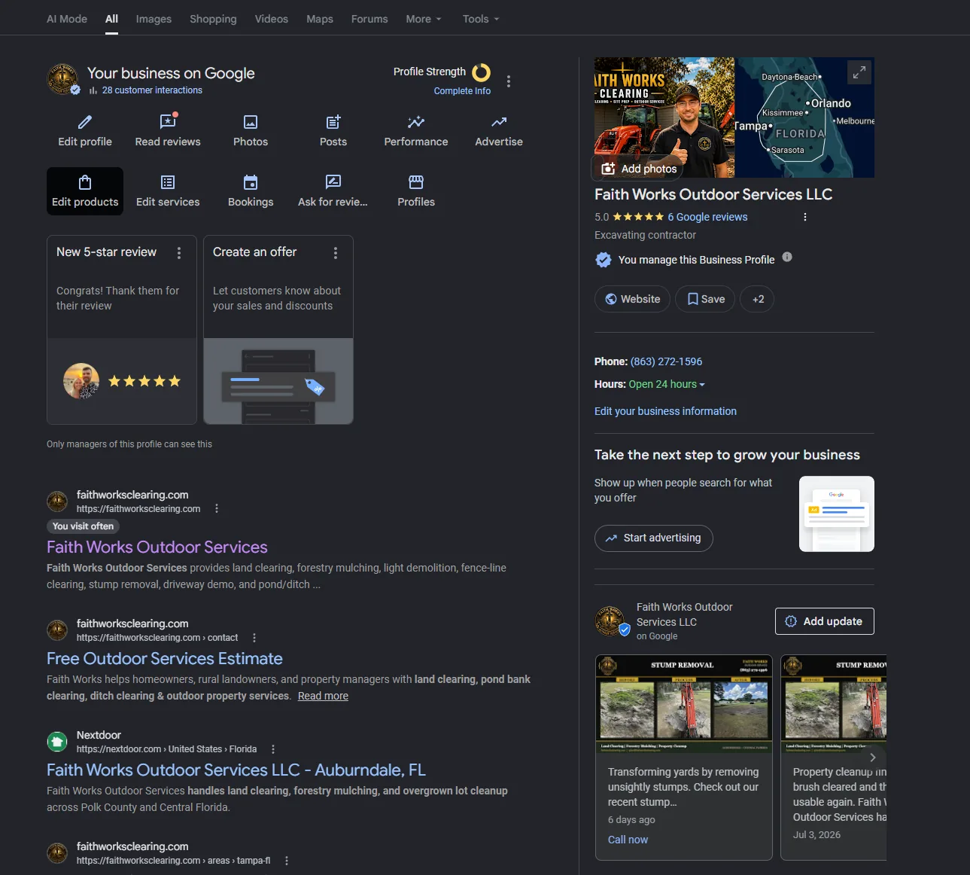Click the Add update button
This screenshot has height=875, width=970.
click(x=825, y=621)
